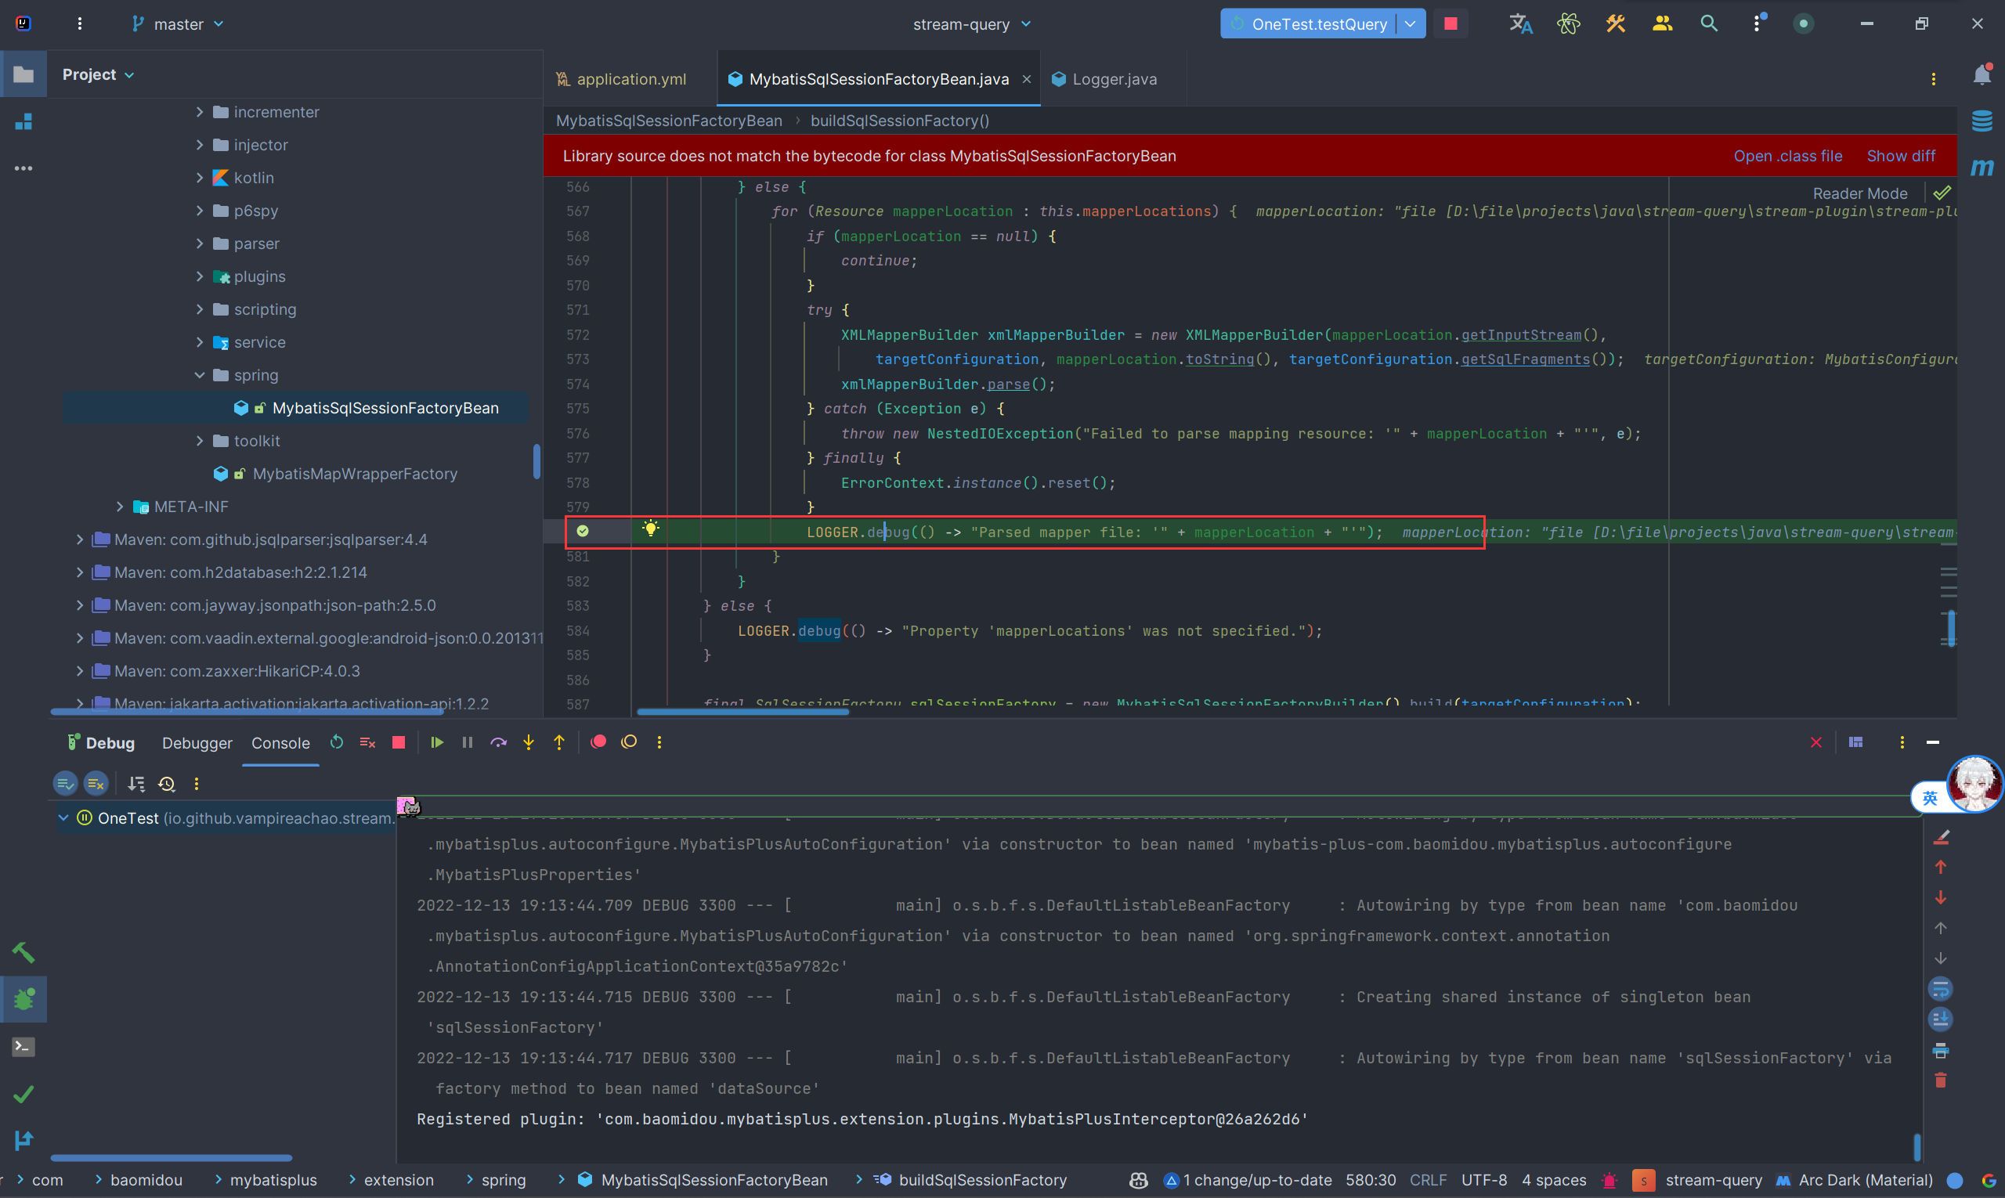This screenshot has height=1198, width=2005.
Task: Collapse the spring folder in the project tree
Action: coord(200,374)
